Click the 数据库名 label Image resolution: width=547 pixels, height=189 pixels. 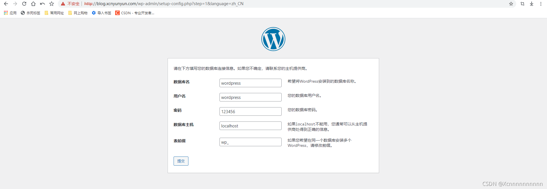(182, 82)
